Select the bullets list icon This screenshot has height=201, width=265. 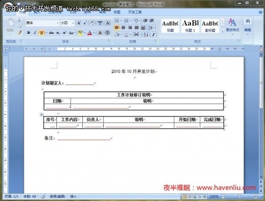(x=117, y=21)
